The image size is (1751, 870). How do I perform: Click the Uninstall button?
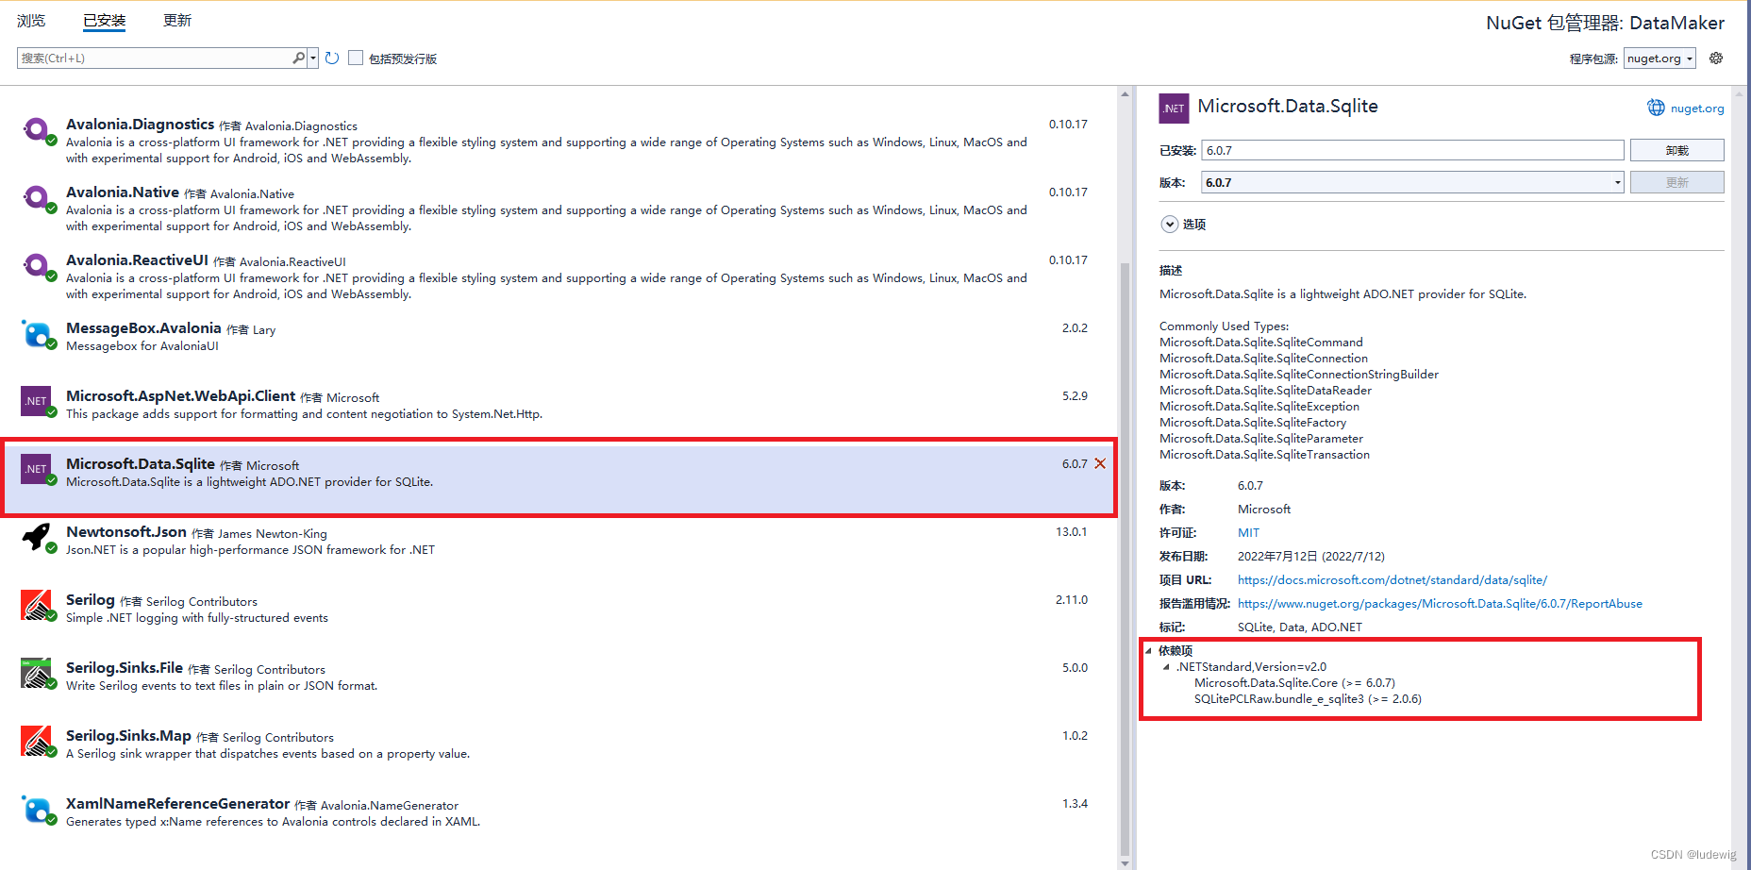(x=1676, y=150)
